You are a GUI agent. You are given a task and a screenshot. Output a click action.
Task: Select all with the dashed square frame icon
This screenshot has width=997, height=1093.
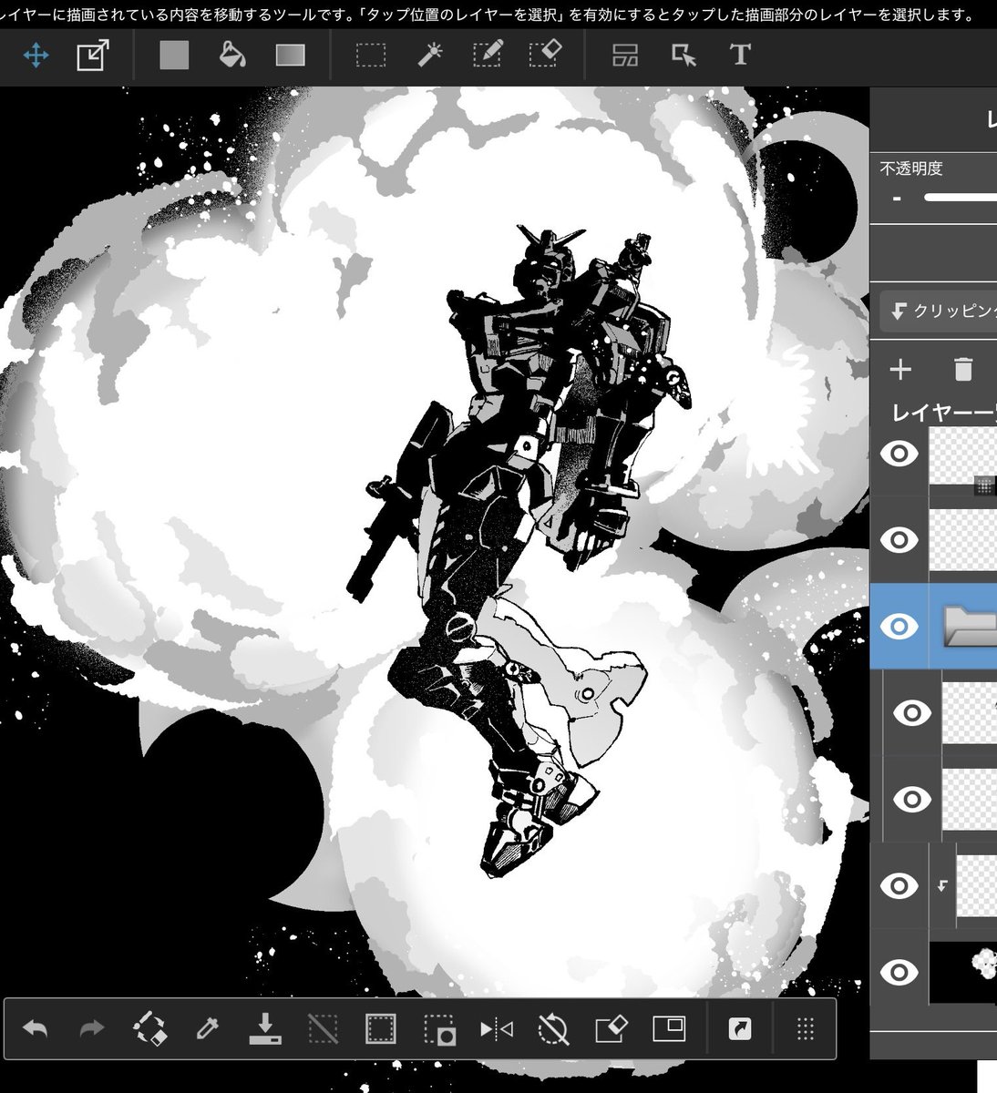[x=380, y=1030]
